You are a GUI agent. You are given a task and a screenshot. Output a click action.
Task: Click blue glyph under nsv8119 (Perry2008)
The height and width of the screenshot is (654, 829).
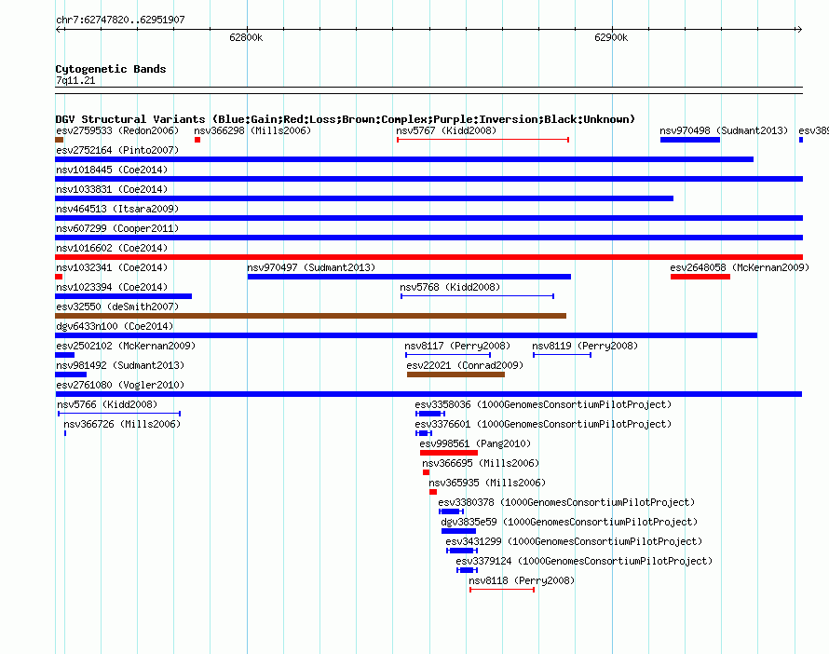click(x=562, y=355)
